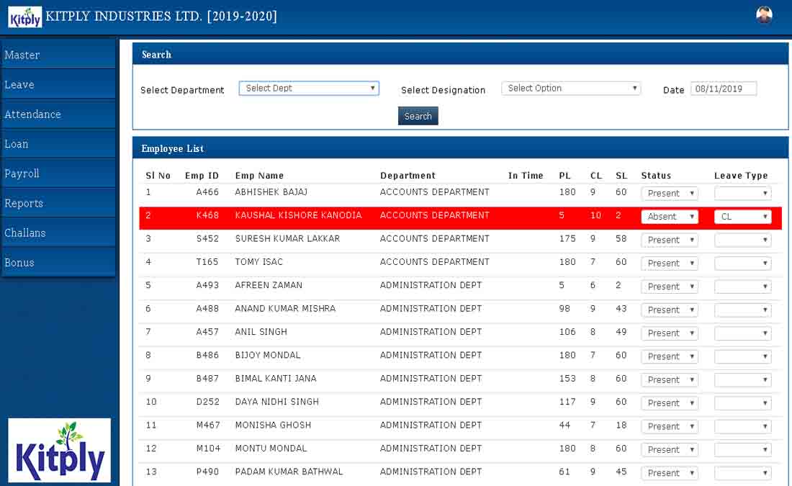Open the Leave menu item
Image resolution: width=792 pixels, height=486 pixels.
coord(58,84)
